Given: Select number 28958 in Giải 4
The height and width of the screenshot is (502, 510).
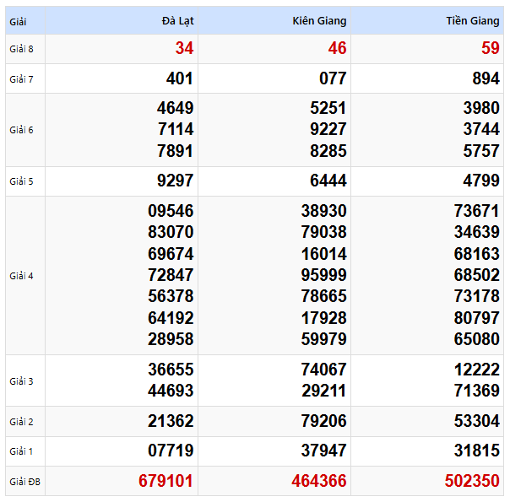Looking at the screenshot, I should click(x=171, y=339).
